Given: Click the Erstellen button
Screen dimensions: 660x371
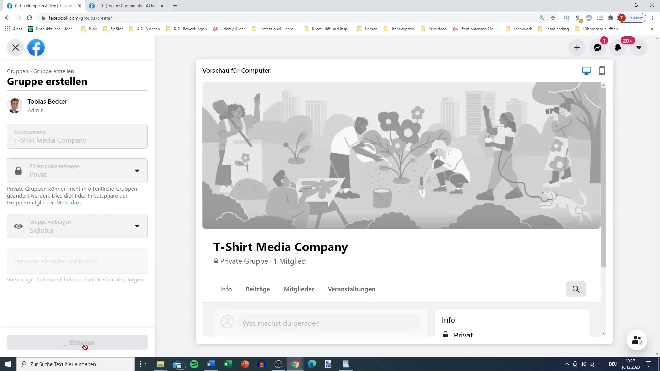Looking at the screenshot, I should [x=77, y=342].
